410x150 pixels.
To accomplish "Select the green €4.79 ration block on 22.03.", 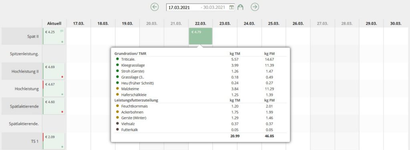I will (x=201, y=36).
